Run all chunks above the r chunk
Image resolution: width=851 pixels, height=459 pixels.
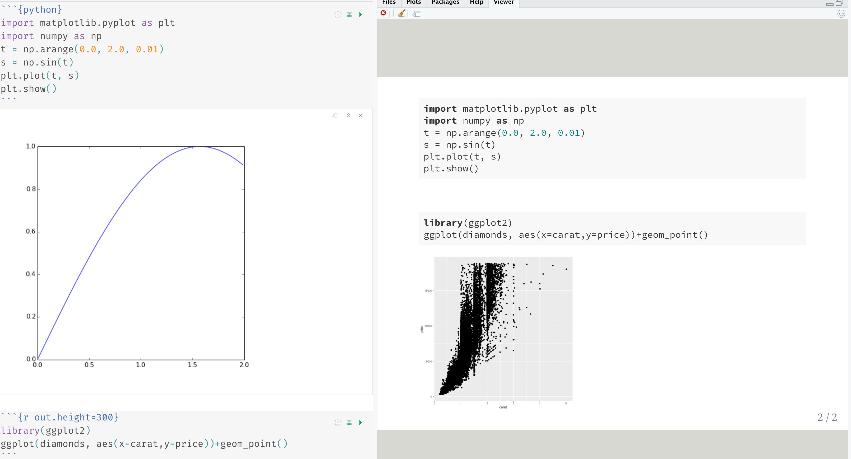click(349, 422)
